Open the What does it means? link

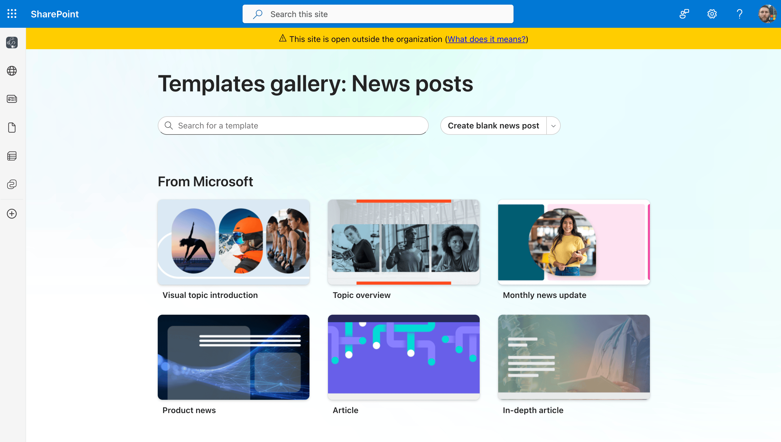tap(486, 39)
